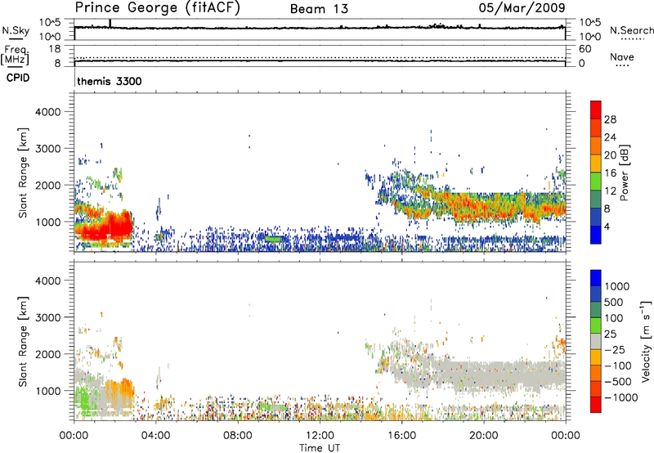Click the '60' tick on Nave axis
Viewport: 654px width, 453px height.
click(x=585, y=49)
